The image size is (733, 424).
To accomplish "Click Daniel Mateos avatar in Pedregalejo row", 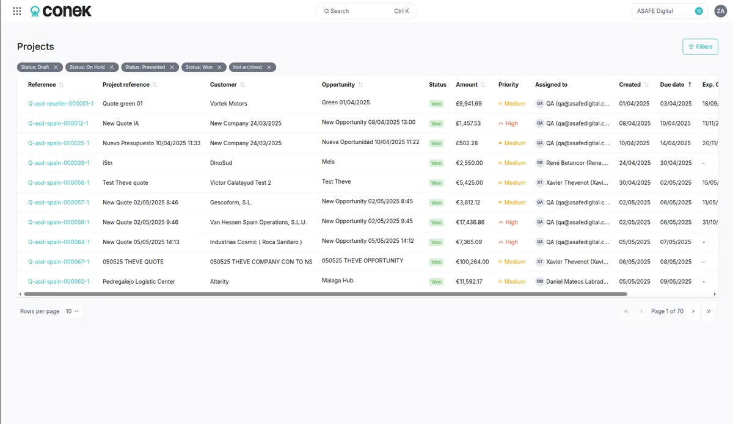I will [x=539, y=282].
